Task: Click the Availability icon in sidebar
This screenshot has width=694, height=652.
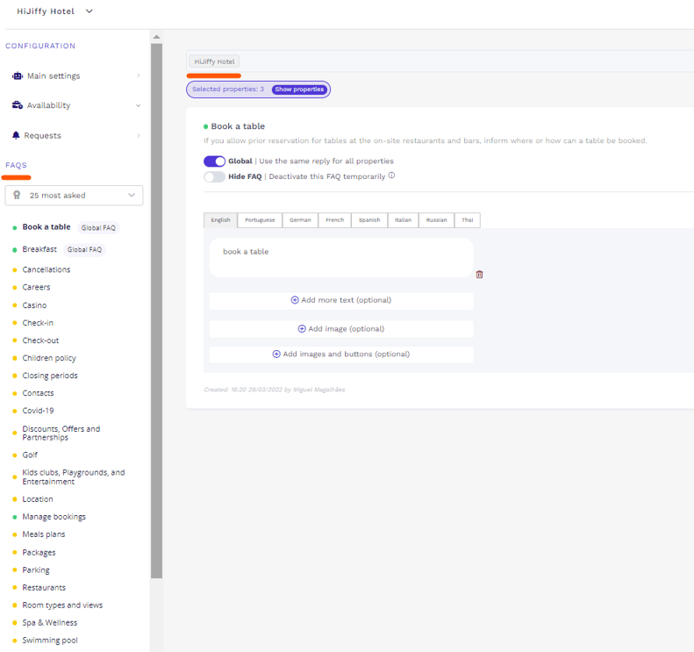Action: coord(18,105)
